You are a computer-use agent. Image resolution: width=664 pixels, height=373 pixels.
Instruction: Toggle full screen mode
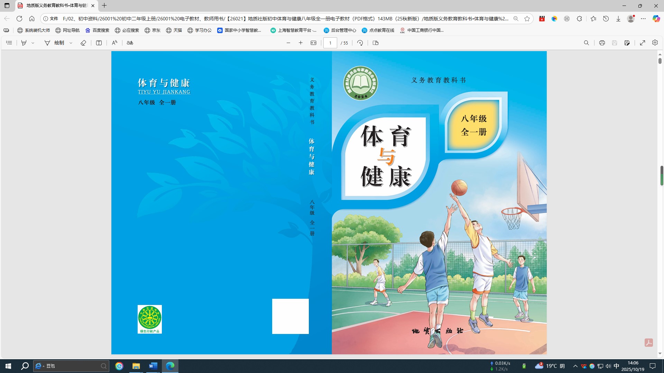[x=642, y=43]
